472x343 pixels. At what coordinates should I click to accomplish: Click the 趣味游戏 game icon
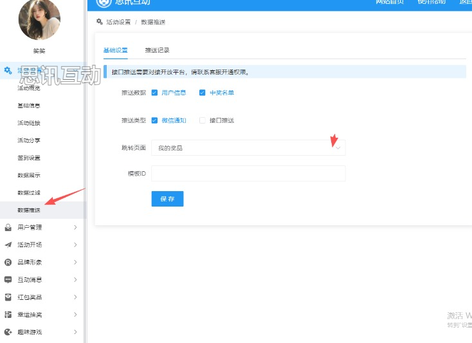pyautogui.click(x=8, y=332)
